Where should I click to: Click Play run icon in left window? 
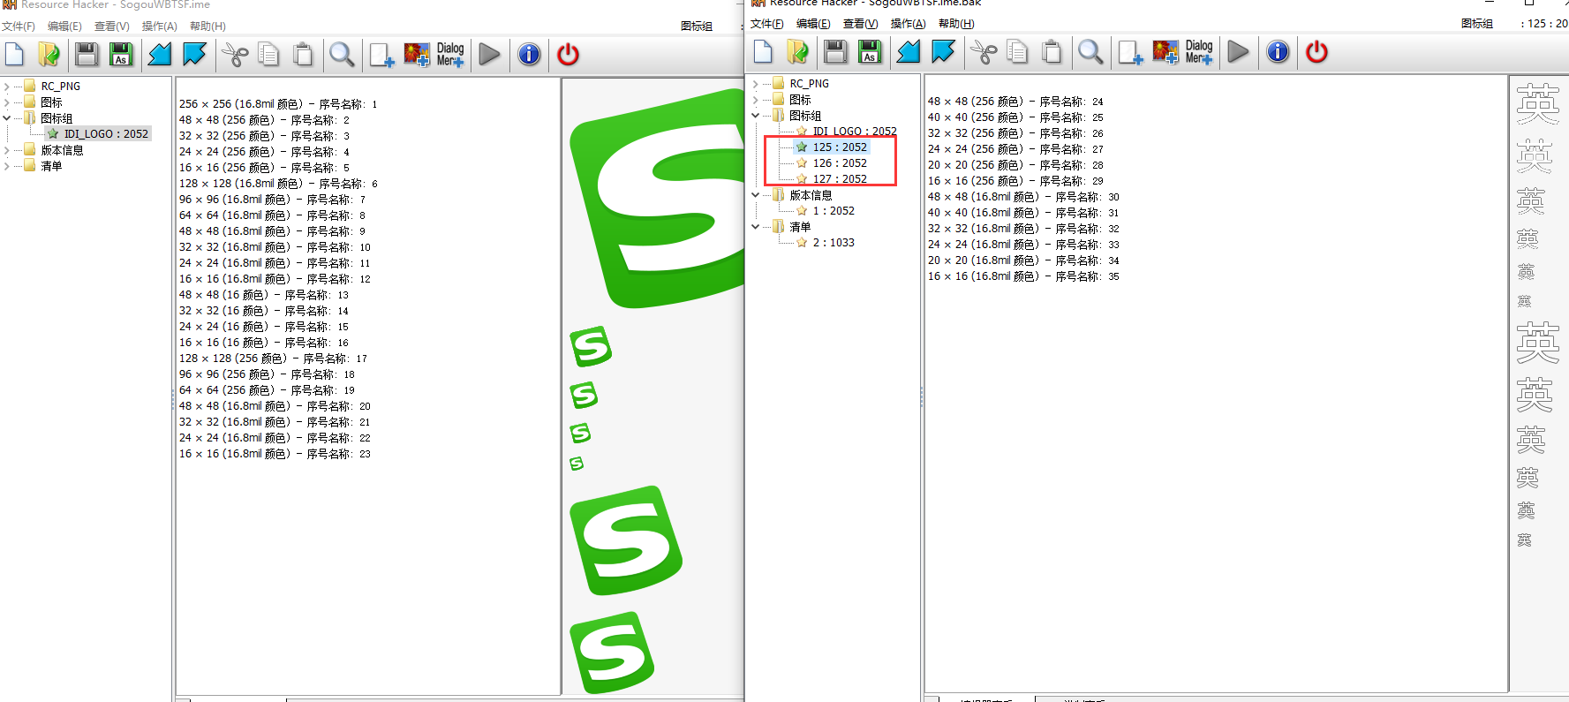489,55
